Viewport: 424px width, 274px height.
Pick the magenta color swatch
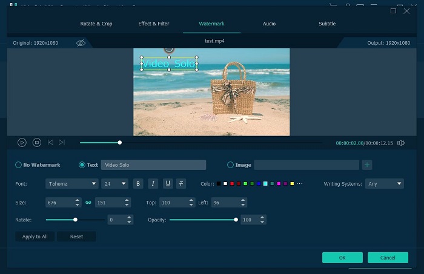[x=279, y=183]
